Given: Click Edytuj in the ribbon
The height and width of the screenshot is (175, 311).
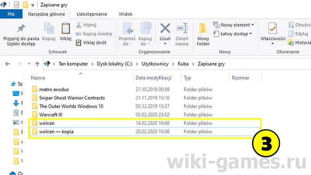Looking at the screenshot, I should click(298, 34).
